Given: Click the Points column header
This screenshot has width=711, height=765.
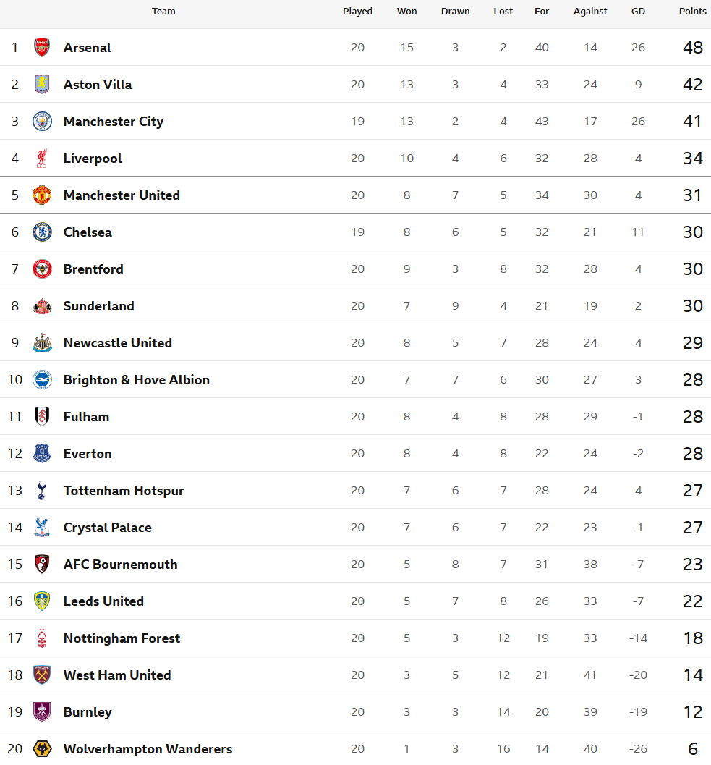Looking at the screenshot, I should [x=692, y=12].
